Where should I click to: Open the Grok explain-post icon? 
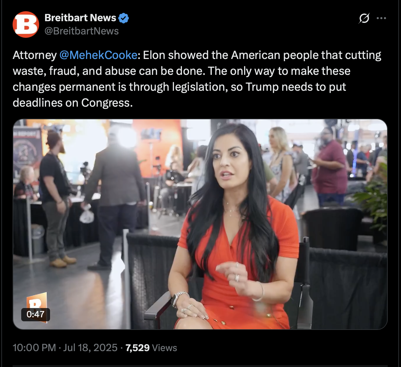tap(364, 18)
